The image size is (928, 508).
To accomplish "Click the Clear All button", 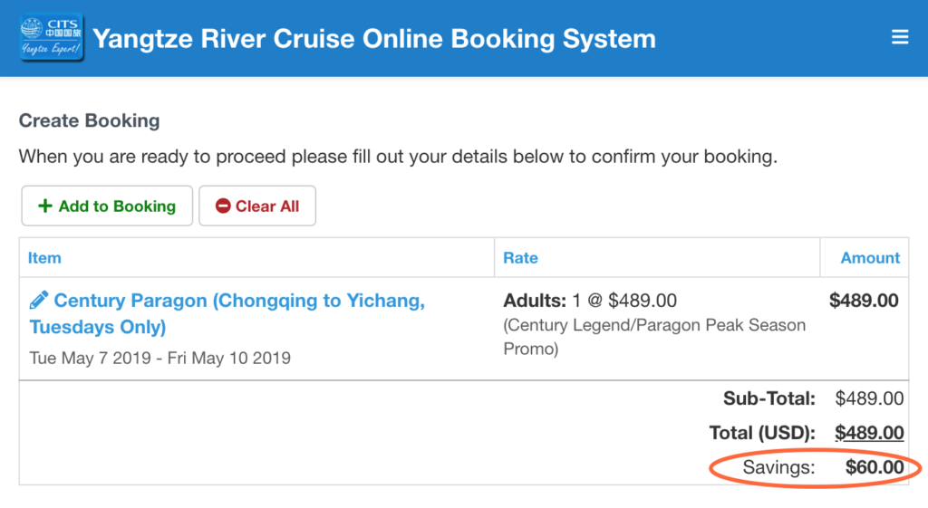I will click(x=257, y=206).
